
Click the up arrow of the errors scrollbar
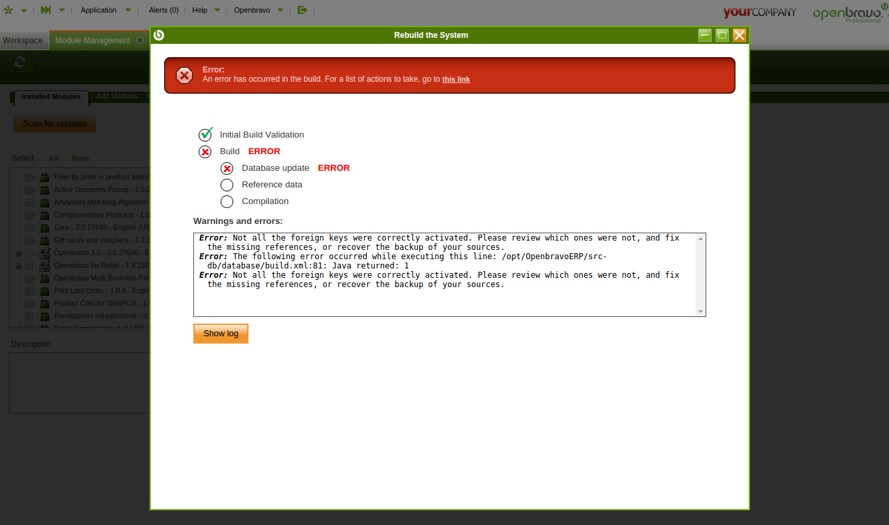(700, 238)
